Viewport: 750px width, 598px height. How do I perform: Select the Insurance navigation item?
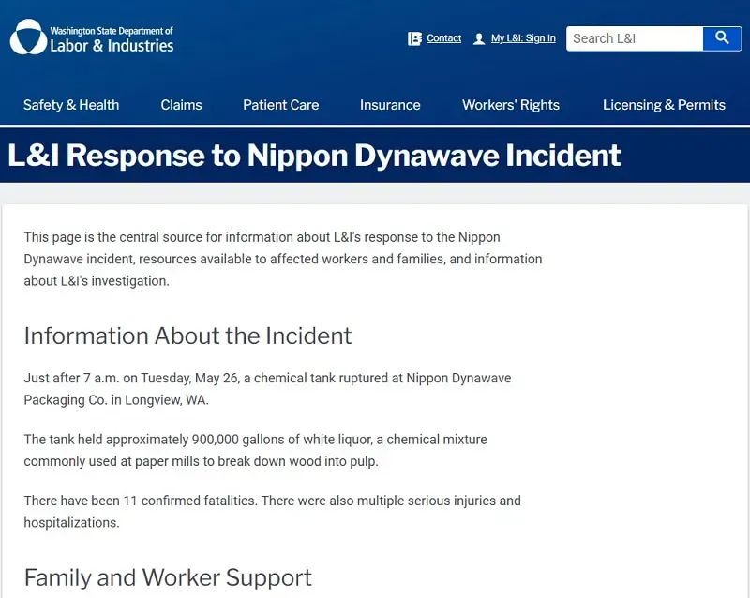pos(390,105)
